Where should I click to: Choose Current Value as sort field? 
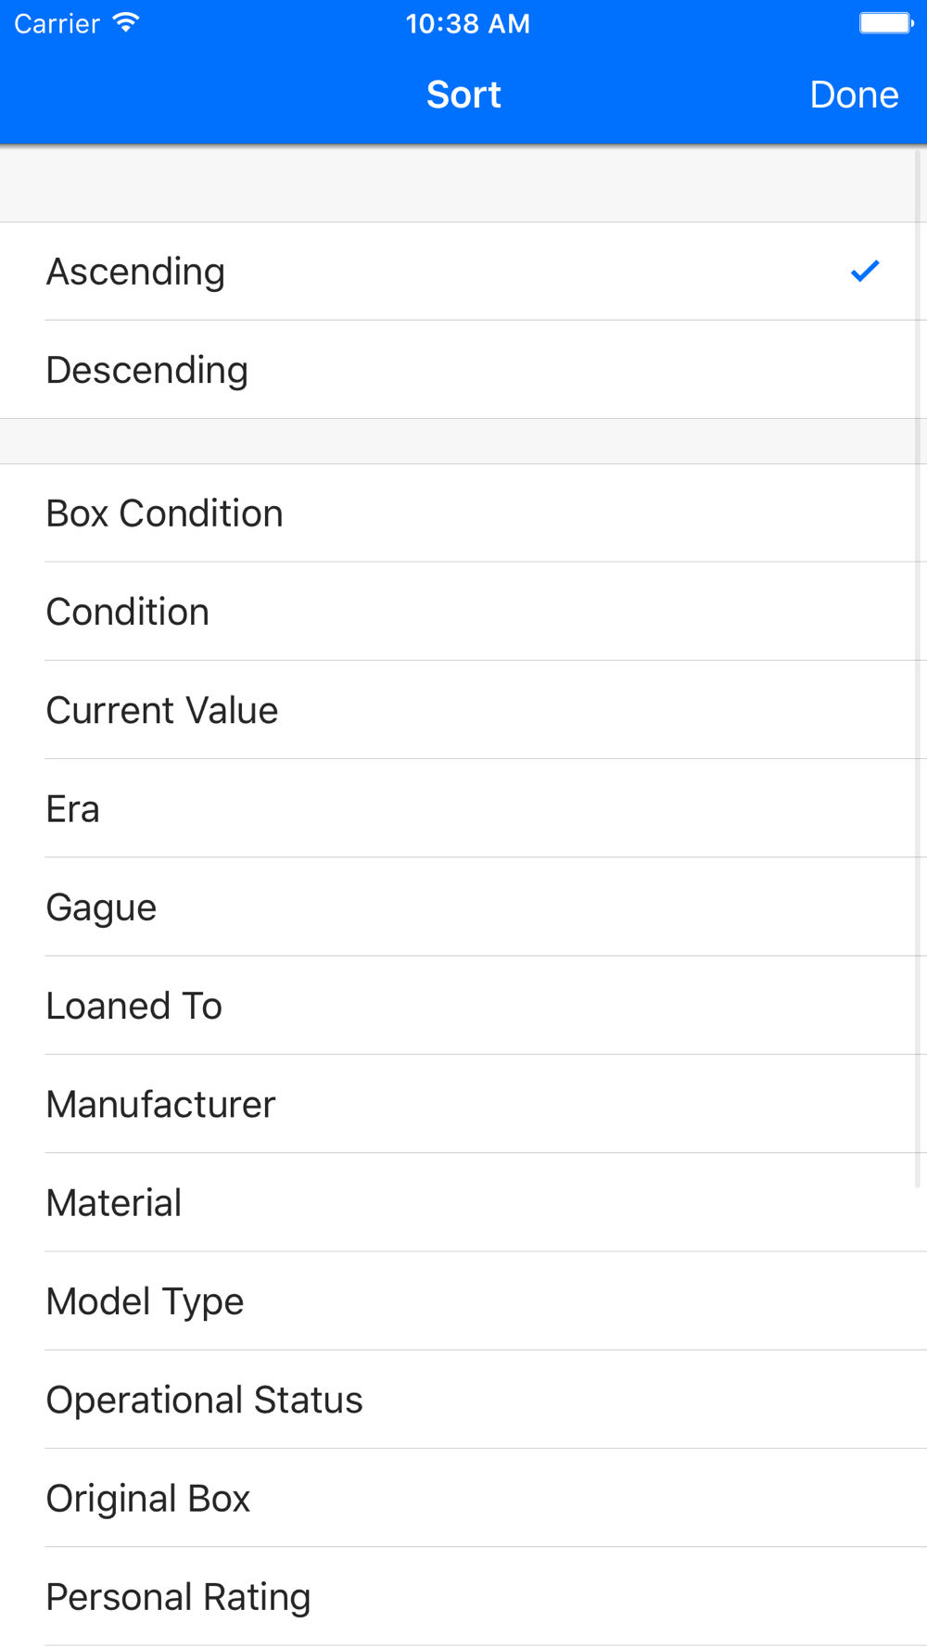(463, 710)
